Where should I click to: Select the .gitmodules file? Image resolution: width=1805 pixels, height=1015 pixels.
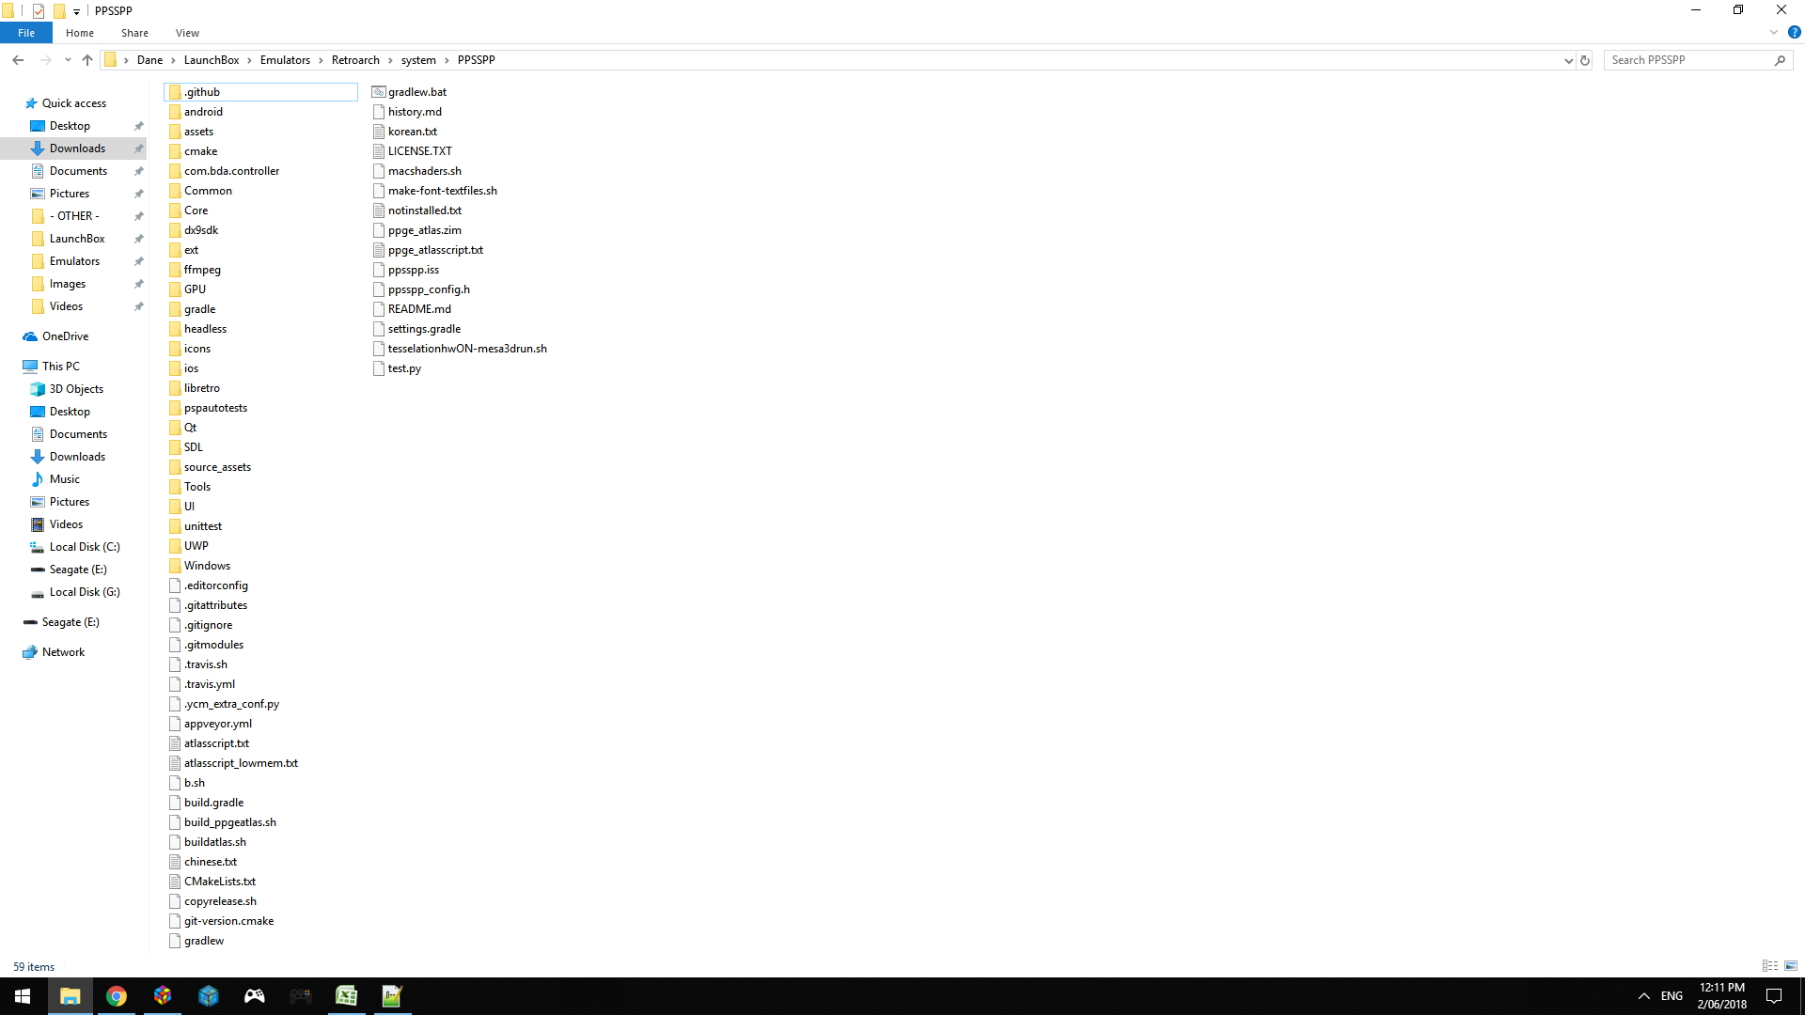coord(213,645)
